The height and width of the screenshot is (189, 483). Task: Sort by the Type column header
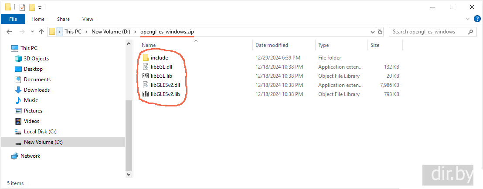(x=323, y=45)
